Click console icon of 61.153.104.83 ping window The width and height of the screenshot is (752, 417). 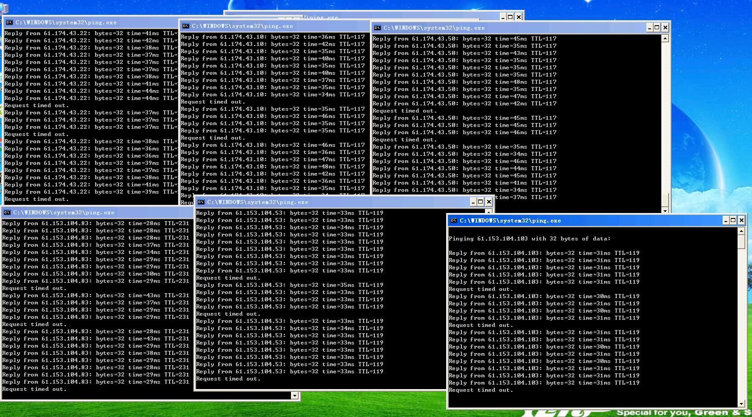click(7, 213)
